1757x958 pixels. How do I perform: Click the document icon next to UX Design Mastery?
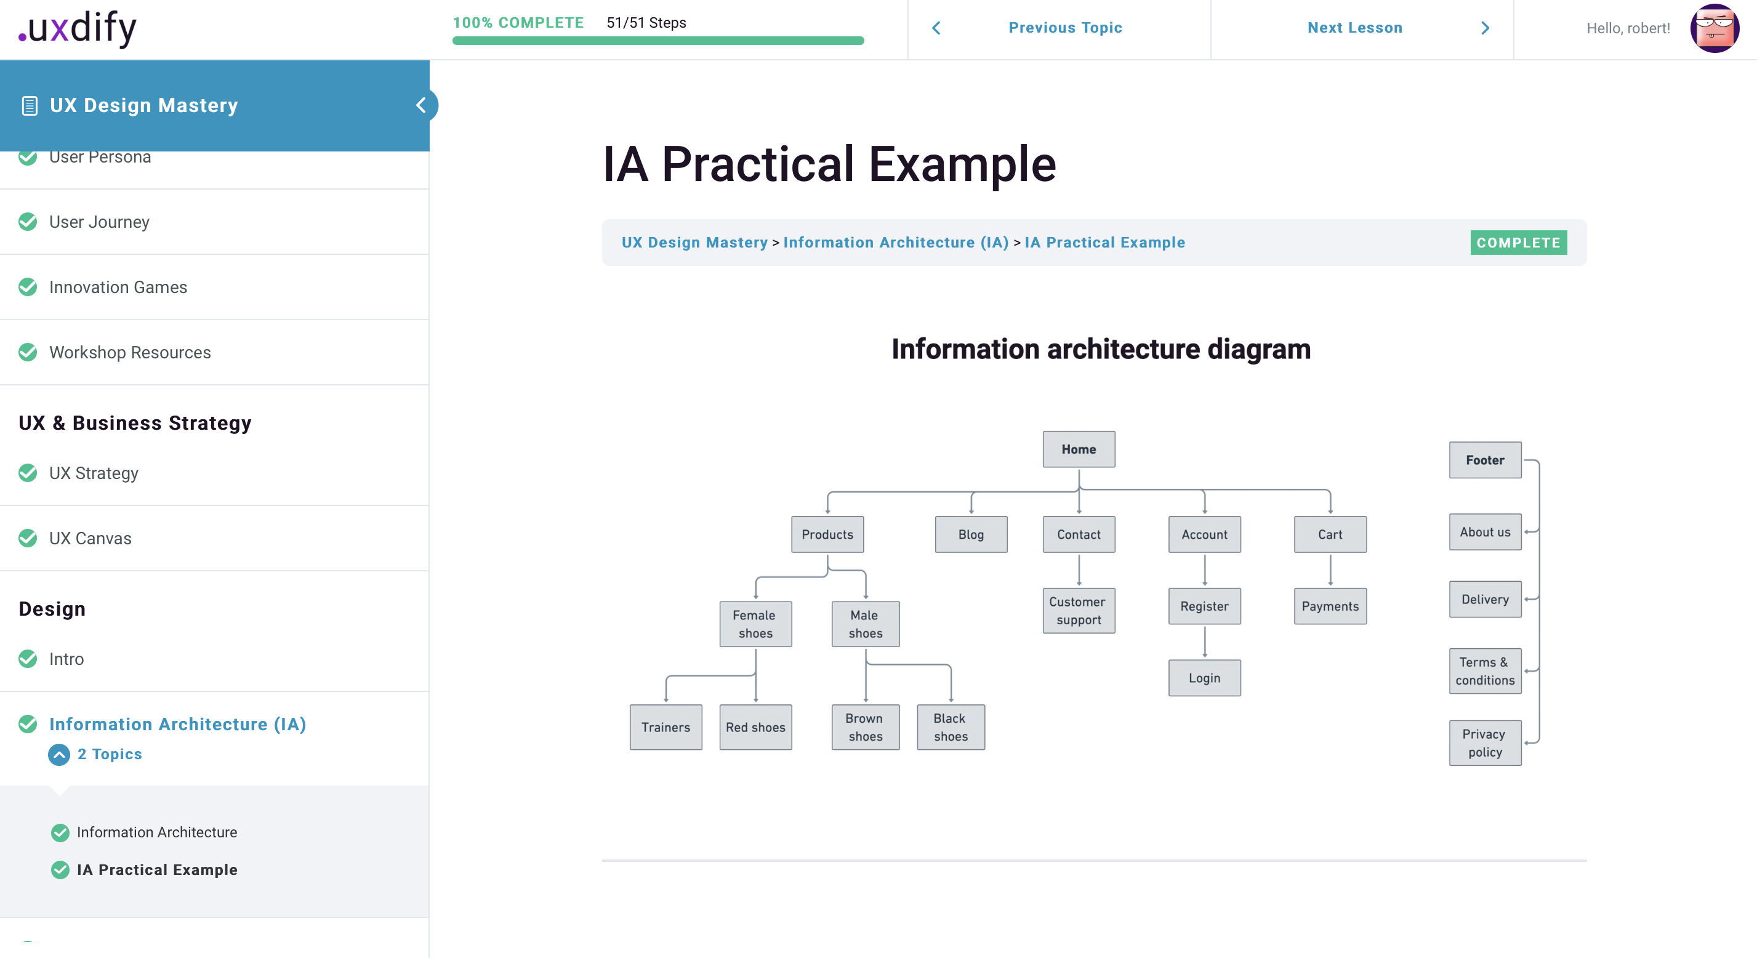click(x=29, y=105)
